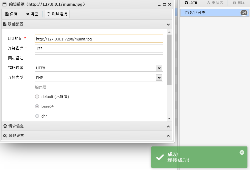Open the 其他设置 section header

87,136
